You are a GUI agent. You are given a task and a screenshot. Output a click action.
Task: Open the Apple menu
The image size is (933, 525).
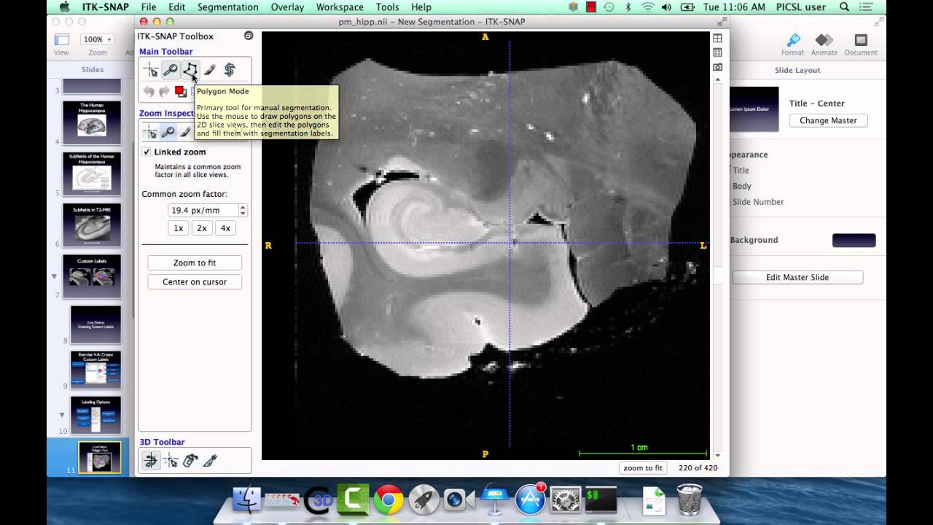[64, 7]
